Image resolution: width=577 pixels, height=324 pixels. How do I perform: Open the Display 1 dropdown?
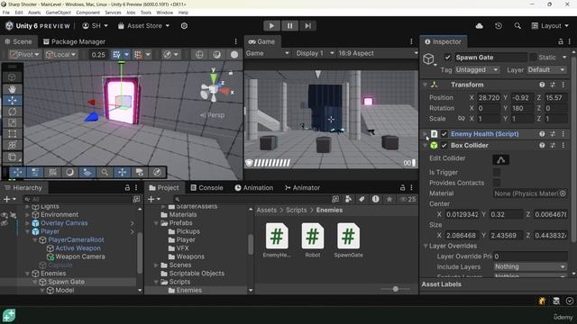[315, 53]
